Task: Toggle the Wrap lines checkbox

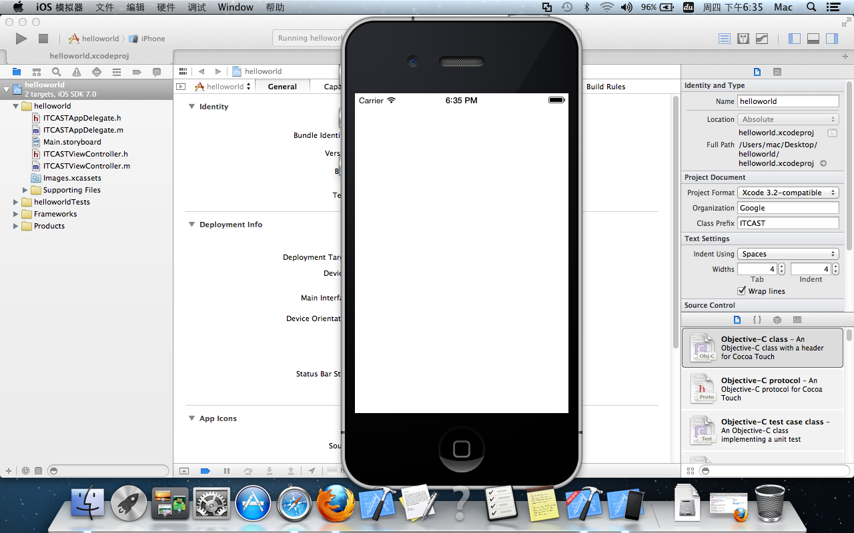Action: click(x=742, y=291)
